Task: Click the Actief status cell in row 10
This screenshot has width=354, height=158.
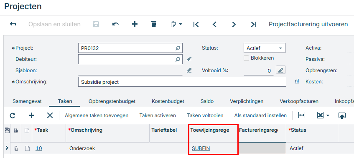Action: (312, 148)
